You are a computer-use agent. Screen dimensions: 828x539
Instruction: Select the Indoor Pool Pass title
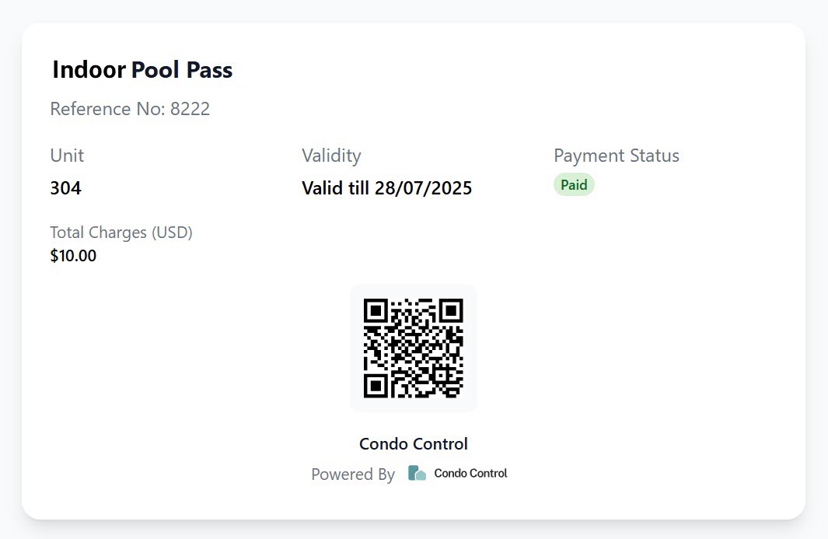click(142, 70)
